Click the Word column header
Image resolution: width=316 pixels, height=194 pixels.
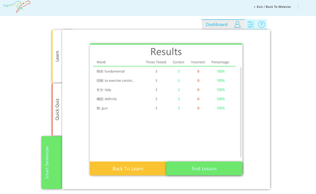102,62
